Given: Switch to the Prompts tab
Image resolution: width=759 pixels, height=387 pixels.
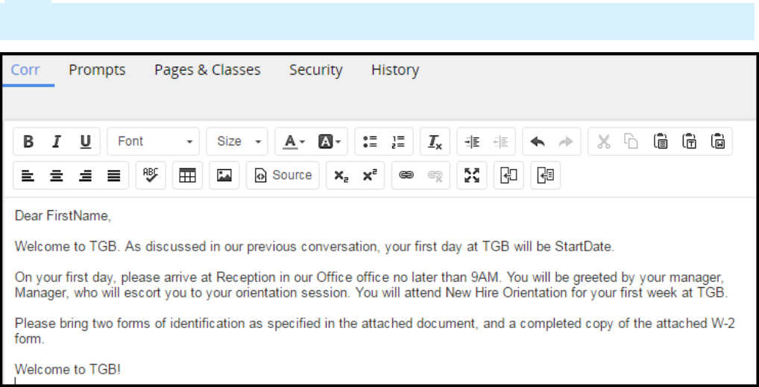Looking at the screenshot, I should (97, 70).
